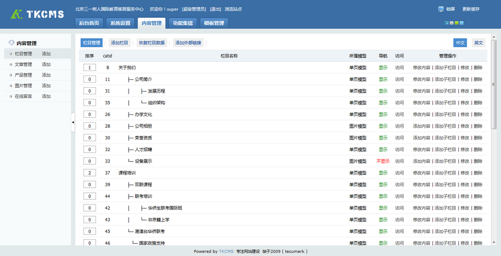Switch to the 内容管理 tab

151,23
